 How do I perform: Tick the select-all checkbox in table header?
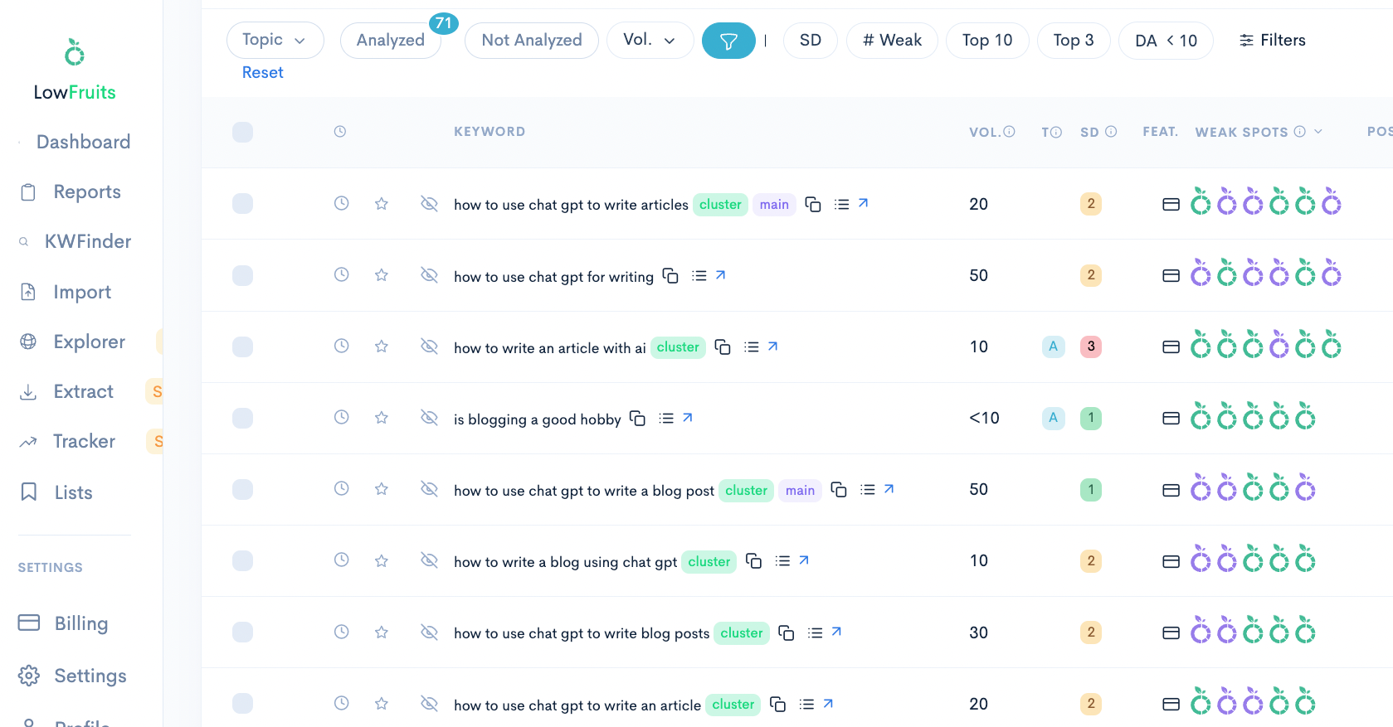point(242,132)
